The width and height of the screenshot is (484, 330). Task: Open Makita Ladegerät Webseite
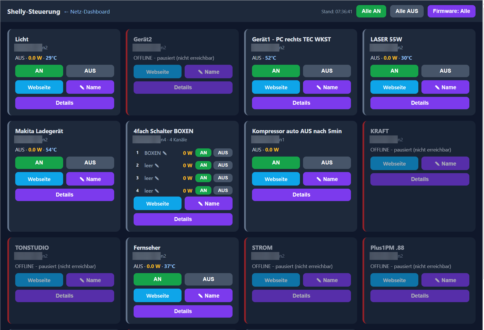(x=39, y=179)
